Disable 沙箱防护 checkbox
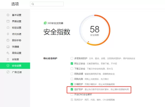Image resolution: width=165 pixels, height=107 pixels. 72,84
